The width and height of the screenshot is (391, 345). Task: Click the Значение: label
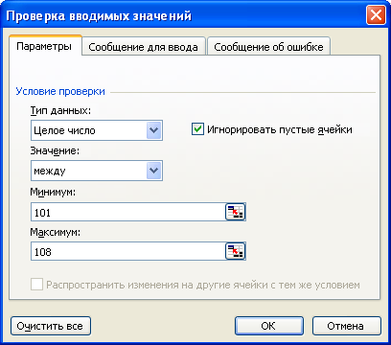(55, 150)
